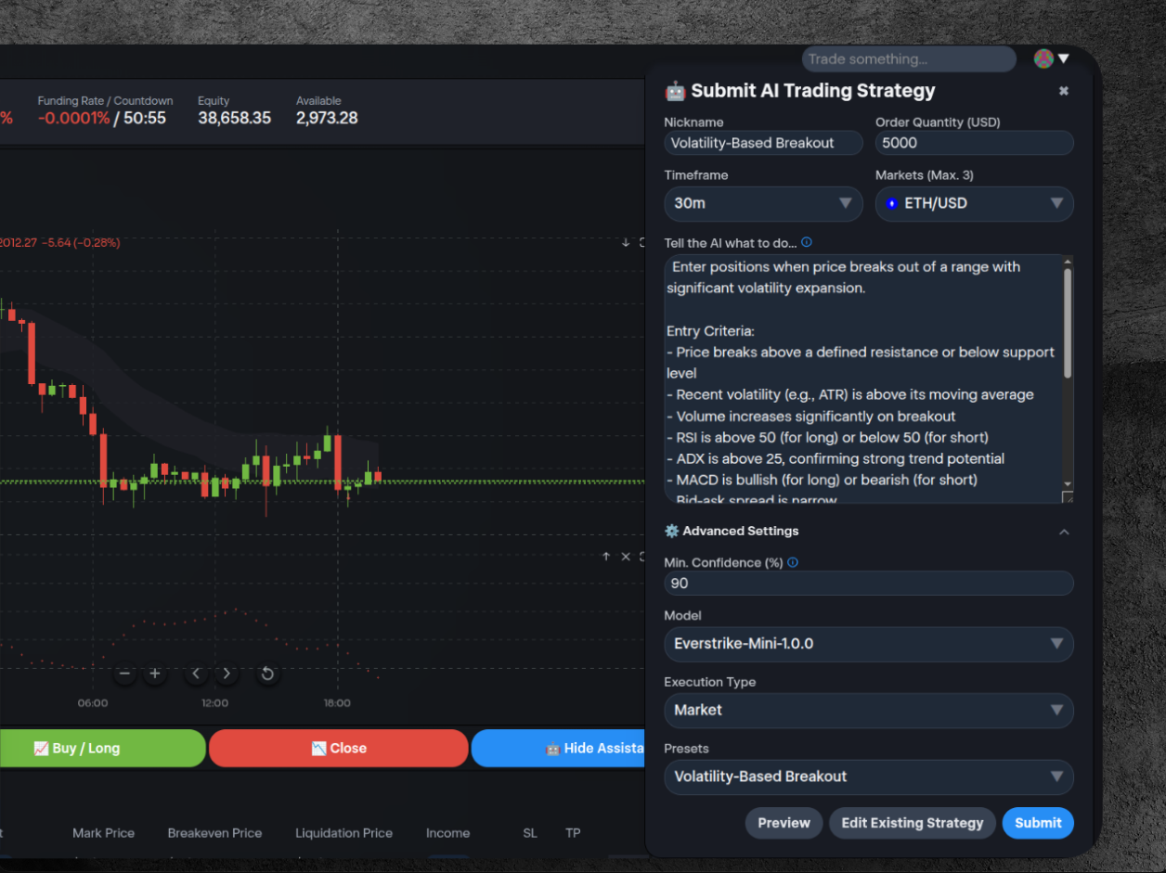Click the down-arrow icon on the chart's right edge
Viewport: 1166px width, 873px height.
[626, 243]
